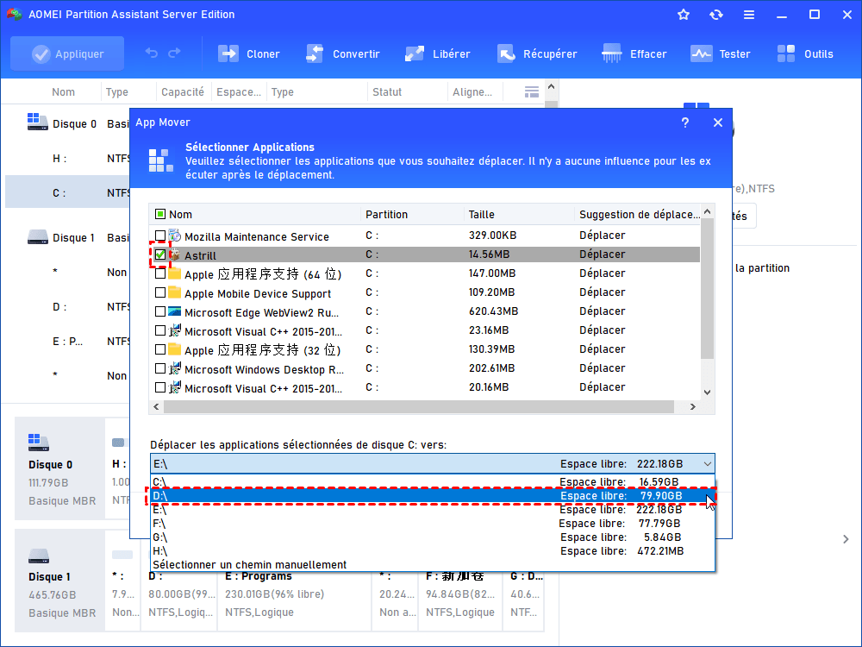
Task: Click Disque 0 icon in bottom disk map
Action: click(x=39, y=442)
